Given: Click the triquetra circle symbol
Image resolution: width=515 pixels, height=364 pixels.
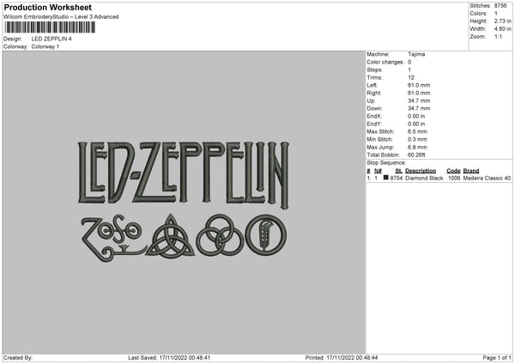Looking at the screenshot, I should click(x=170, y=235).
